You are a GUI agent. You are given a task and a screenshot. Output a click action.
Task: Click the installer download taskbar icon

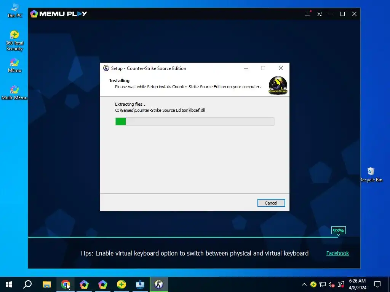coord(140,284)
